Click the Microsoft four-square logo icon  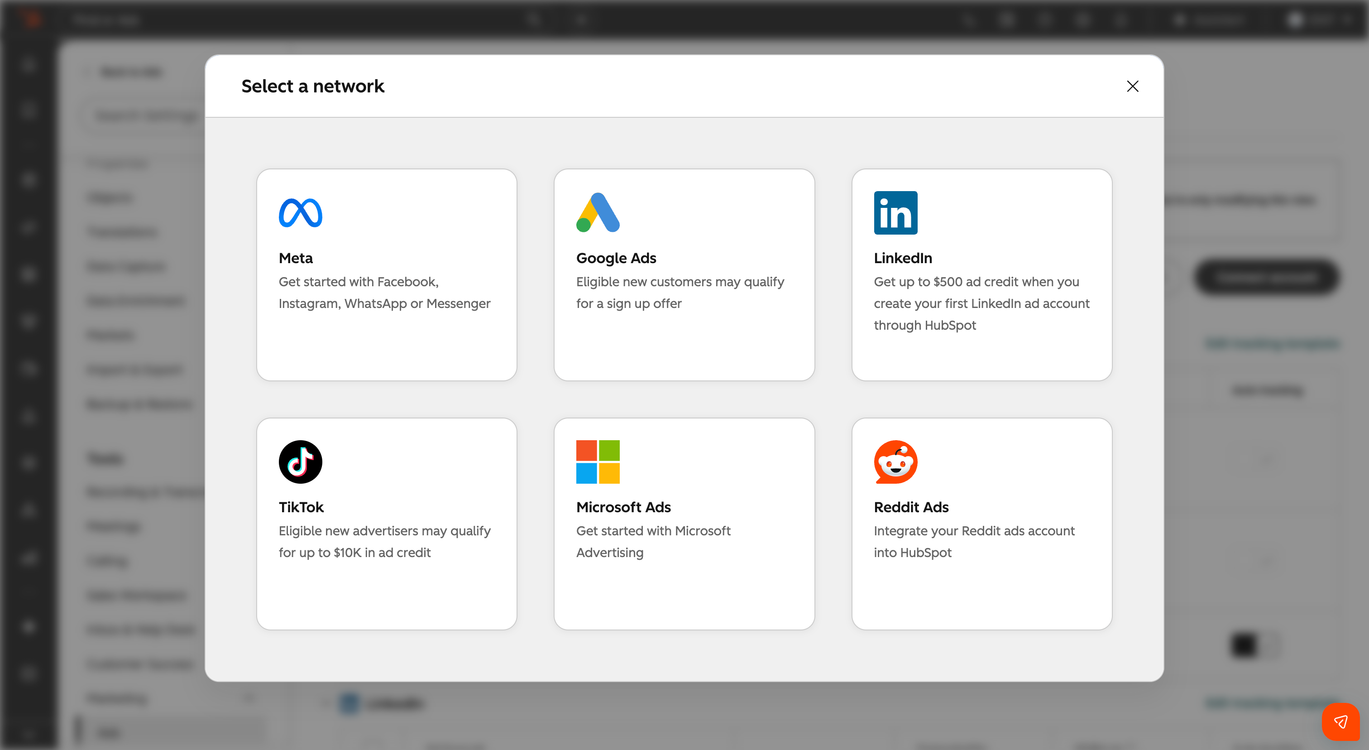pos(598,462)
